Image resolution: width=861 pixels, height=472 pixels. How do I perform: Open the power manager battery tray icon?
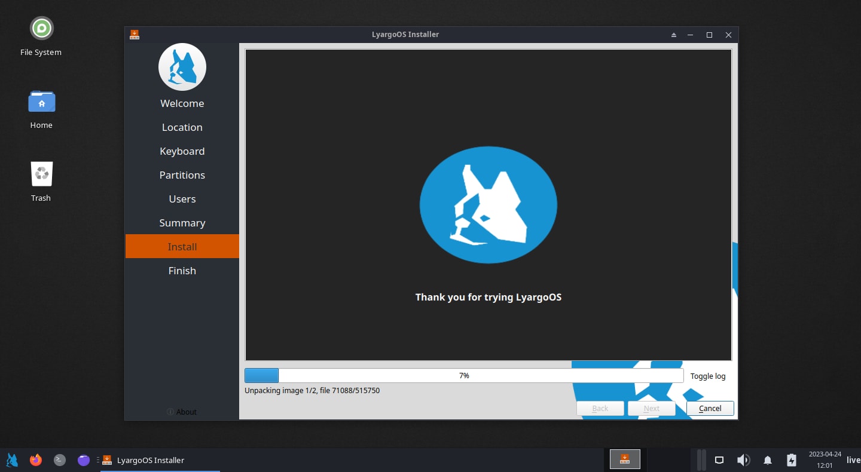click(x=792, y=460)
